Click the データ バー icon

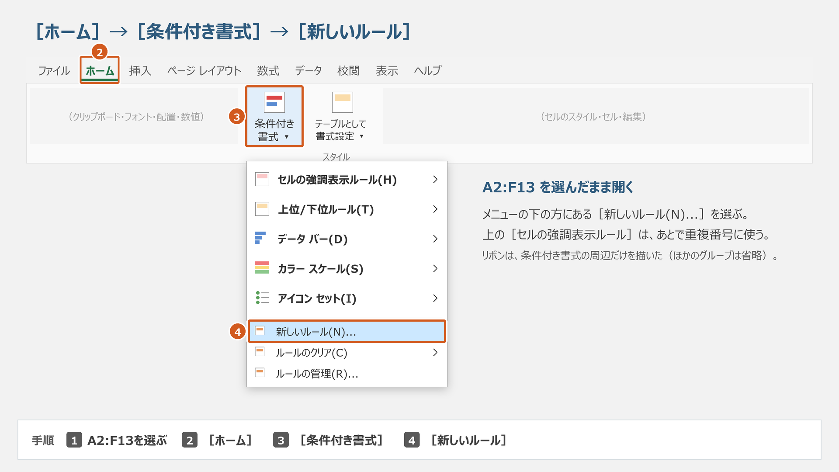(260, 238)
